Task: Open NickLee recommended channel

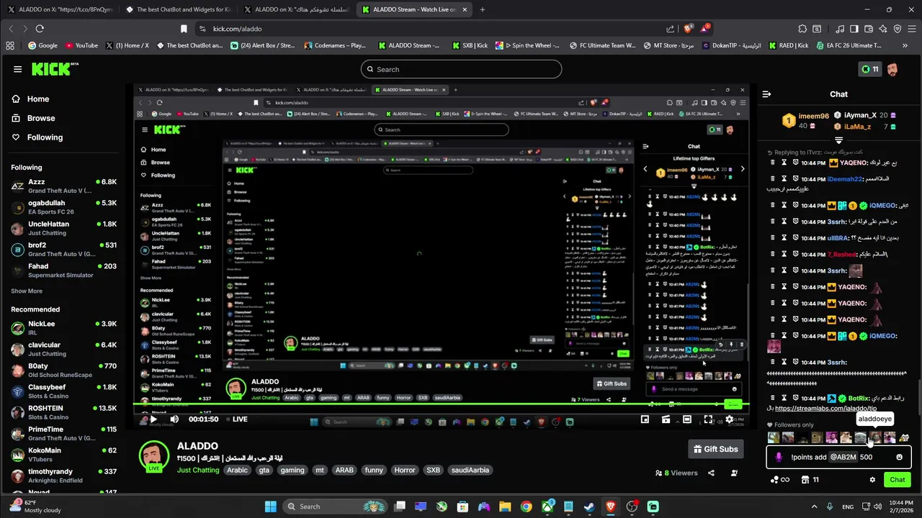Action: pyautogui.click(x=63, y=328)
